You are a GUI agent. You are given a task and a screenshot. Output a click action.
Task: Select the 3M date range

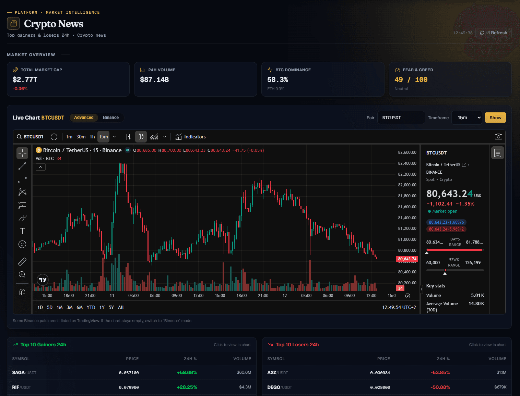[70, 307]
